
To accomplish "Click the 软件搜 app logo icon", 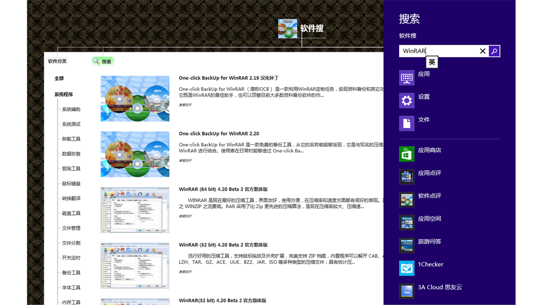I will click(x=288, y=29).
